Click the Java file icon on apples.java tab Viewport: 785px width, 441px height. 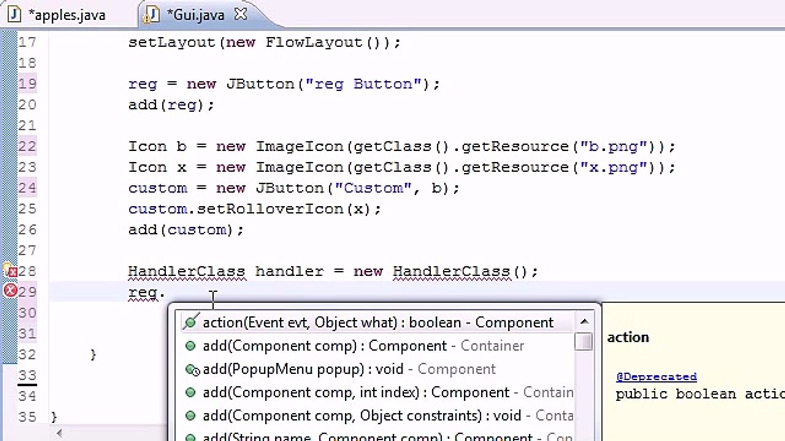click(14, 15)
